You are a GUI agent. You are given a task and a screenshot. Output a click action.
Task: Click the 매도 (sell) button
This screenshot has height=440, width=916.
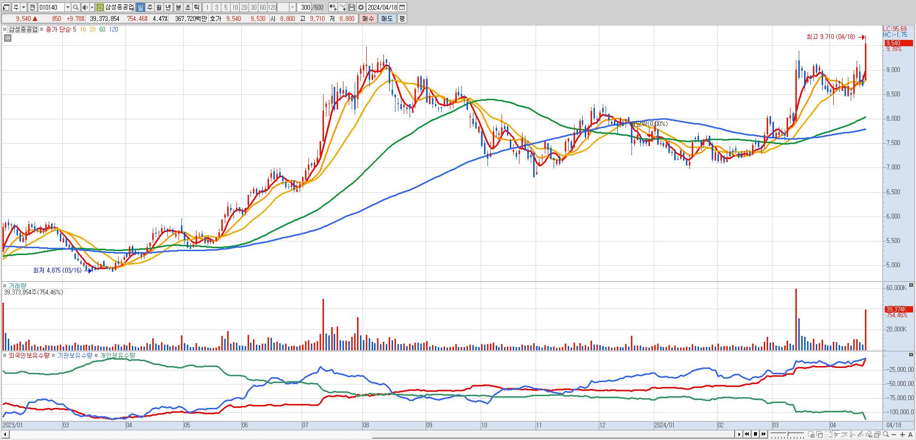387,18
